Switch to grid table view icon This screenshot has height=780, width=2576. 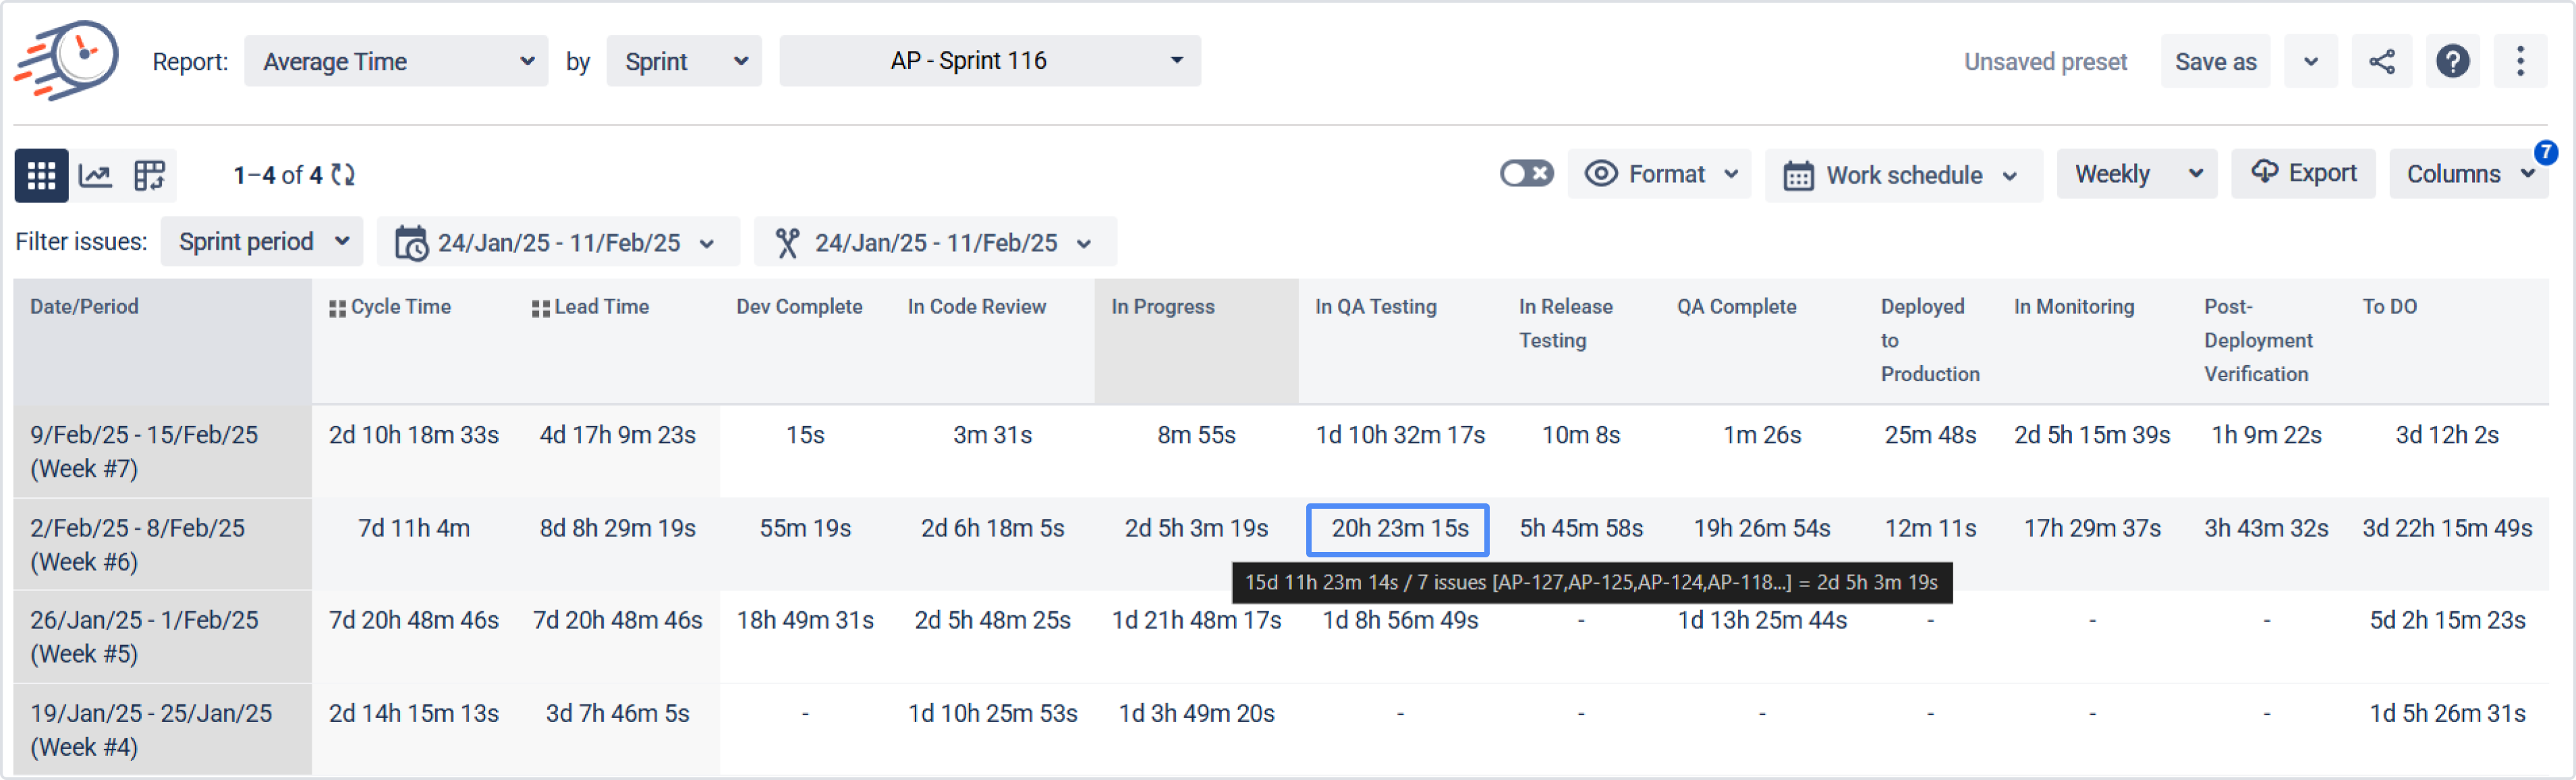point(41,175)
